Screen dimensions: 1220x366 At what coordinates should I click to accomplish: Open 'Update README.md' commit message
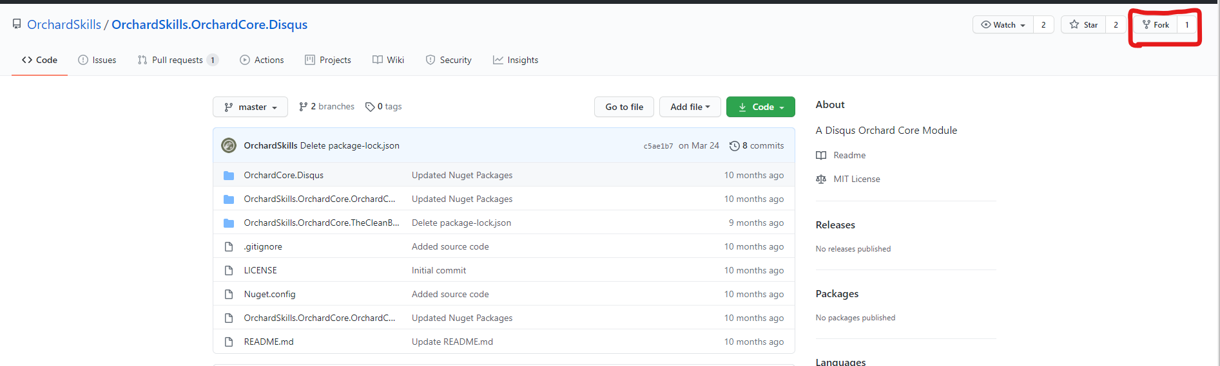point(452,342)
